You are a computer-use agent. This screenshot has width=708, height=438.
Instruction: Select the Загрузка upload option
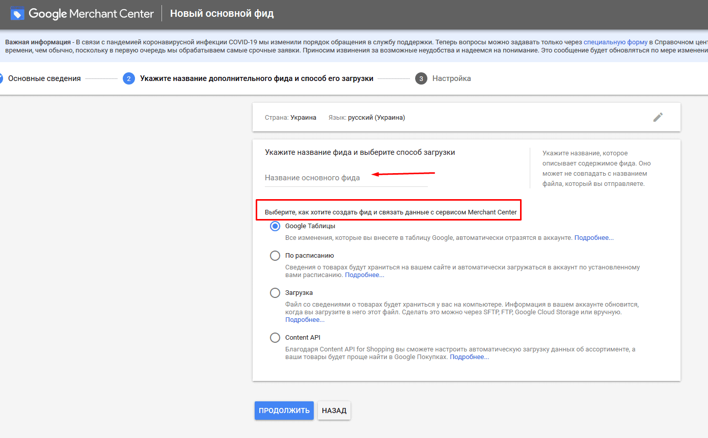(275, 293)
